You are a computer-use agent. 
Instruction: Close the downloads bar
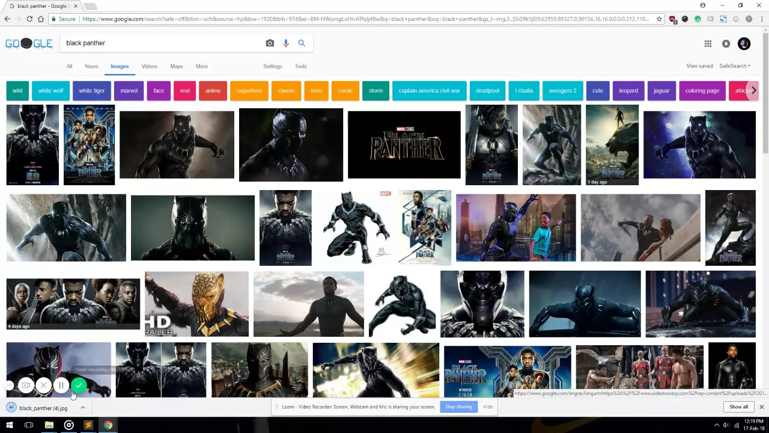point(761,407)
